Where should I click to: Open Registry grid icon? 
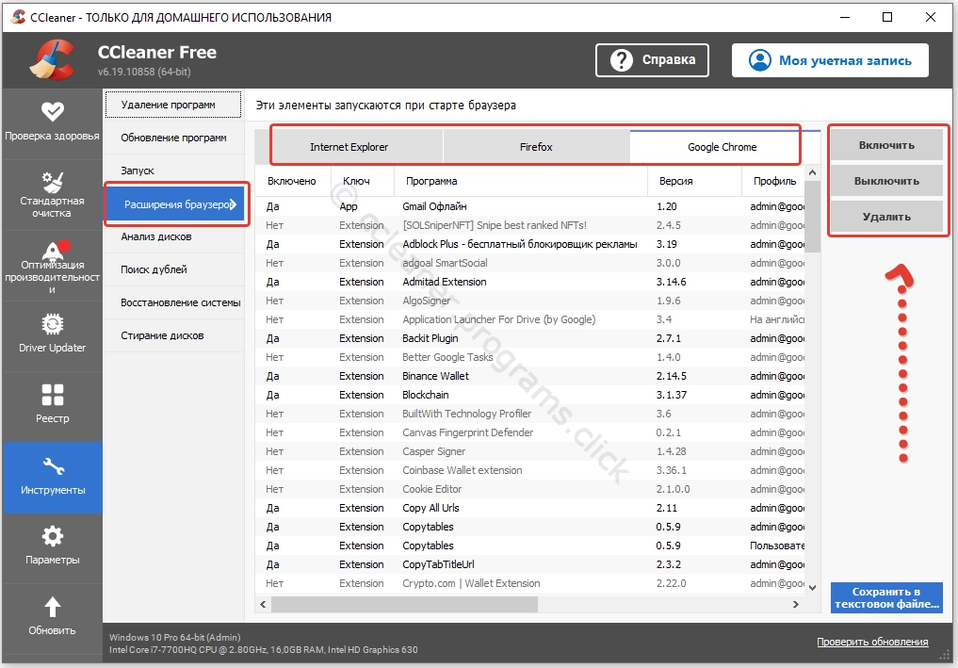click(52, 395)
